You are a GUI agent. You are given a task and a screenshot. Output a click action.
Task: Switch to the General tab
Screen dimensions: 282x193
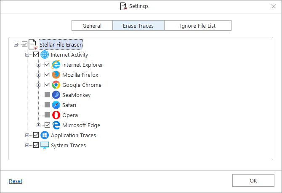click(x=92, y=26)
